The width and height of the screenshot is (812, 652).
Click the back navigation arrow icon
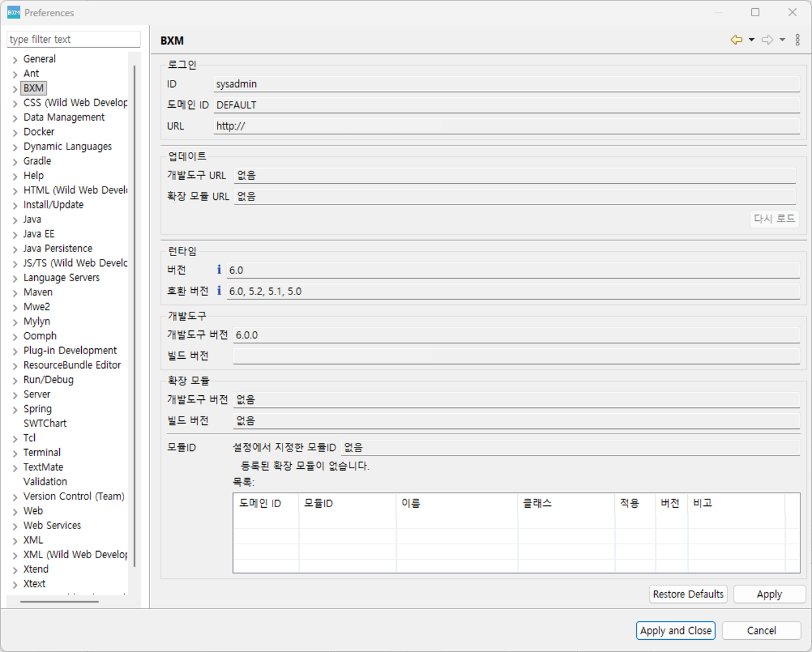click(x=736, y=40)
